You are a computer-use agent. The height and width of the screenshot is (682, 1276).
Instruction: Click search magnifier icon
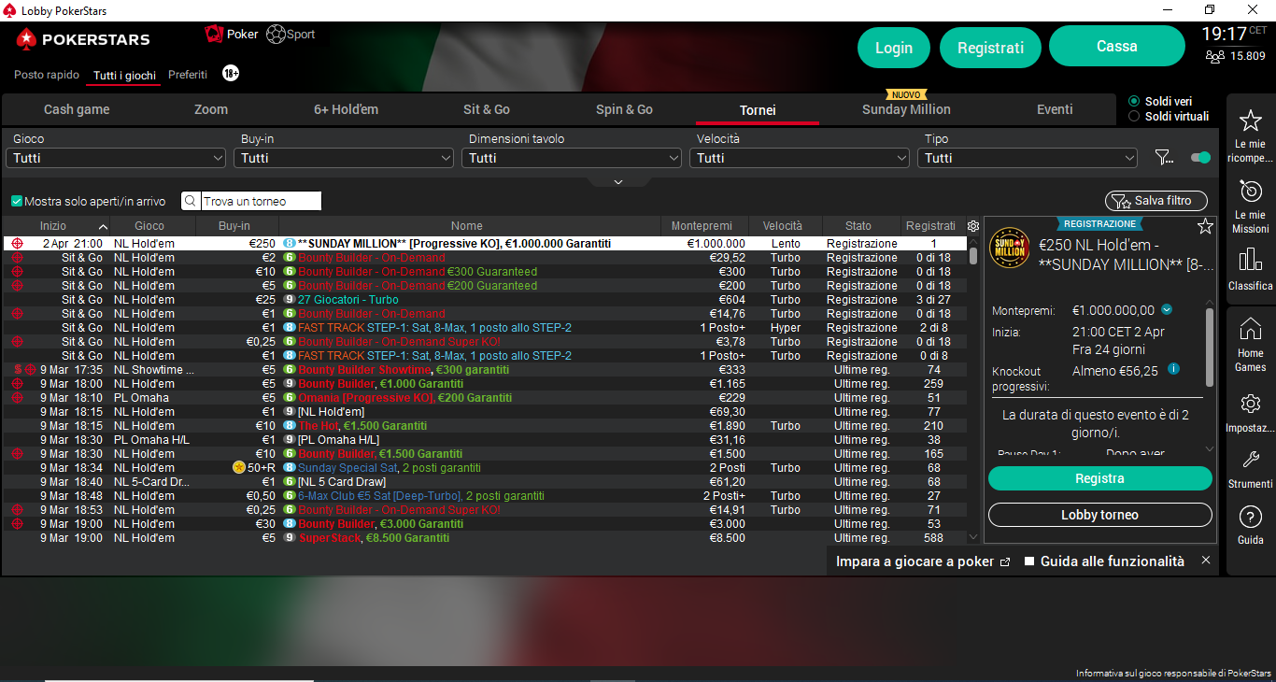[x=190, y=201]
